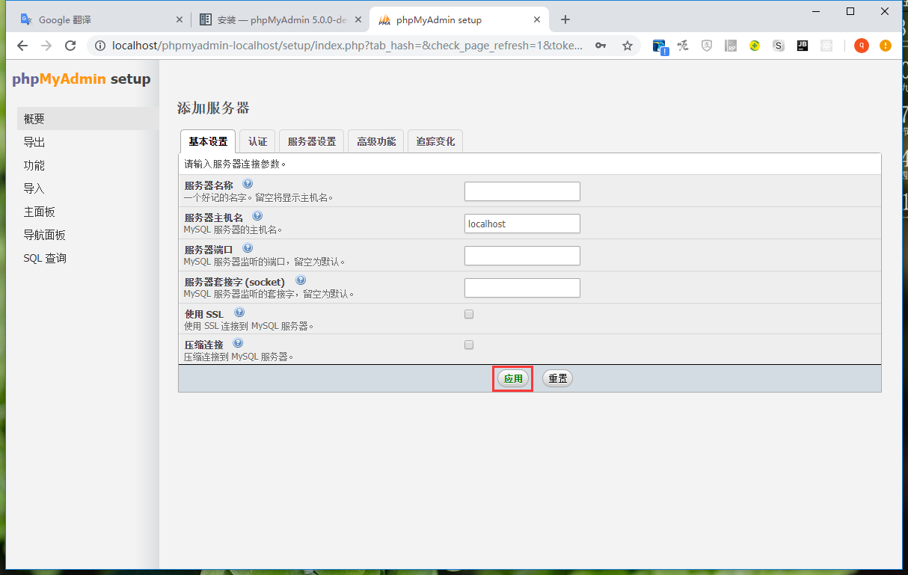Image resolution: width=908 pixels, height=575 pixels.
Task: Close the Google 翻译 tab
Action: click(179, 19)
